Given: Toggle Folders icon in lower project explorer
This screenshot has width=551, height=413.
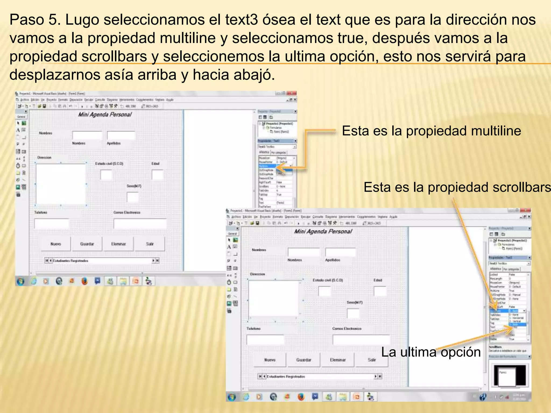Looking at the screenshot, I should [503, 234].
